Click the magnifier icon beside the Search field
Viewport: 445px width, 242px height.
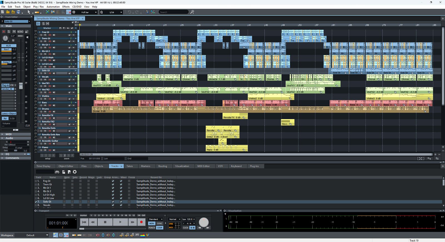pos(192,12)
